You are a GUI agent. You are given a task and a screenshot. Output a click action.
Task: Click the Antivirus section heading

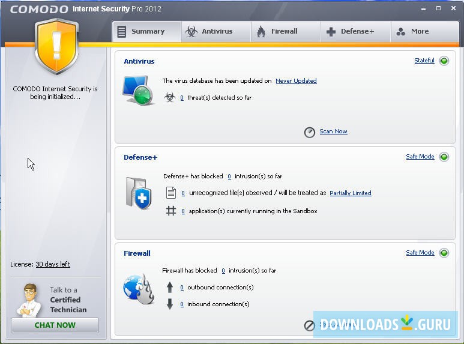point(139,61)
